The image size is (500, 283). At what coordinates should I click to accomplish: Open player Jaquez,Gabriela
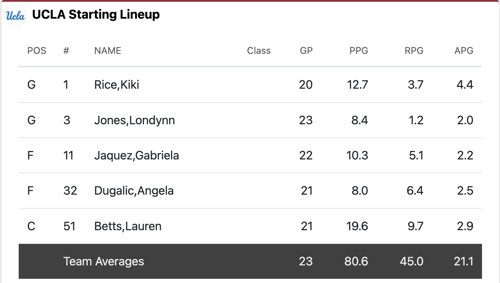click(x=136, y=156)
